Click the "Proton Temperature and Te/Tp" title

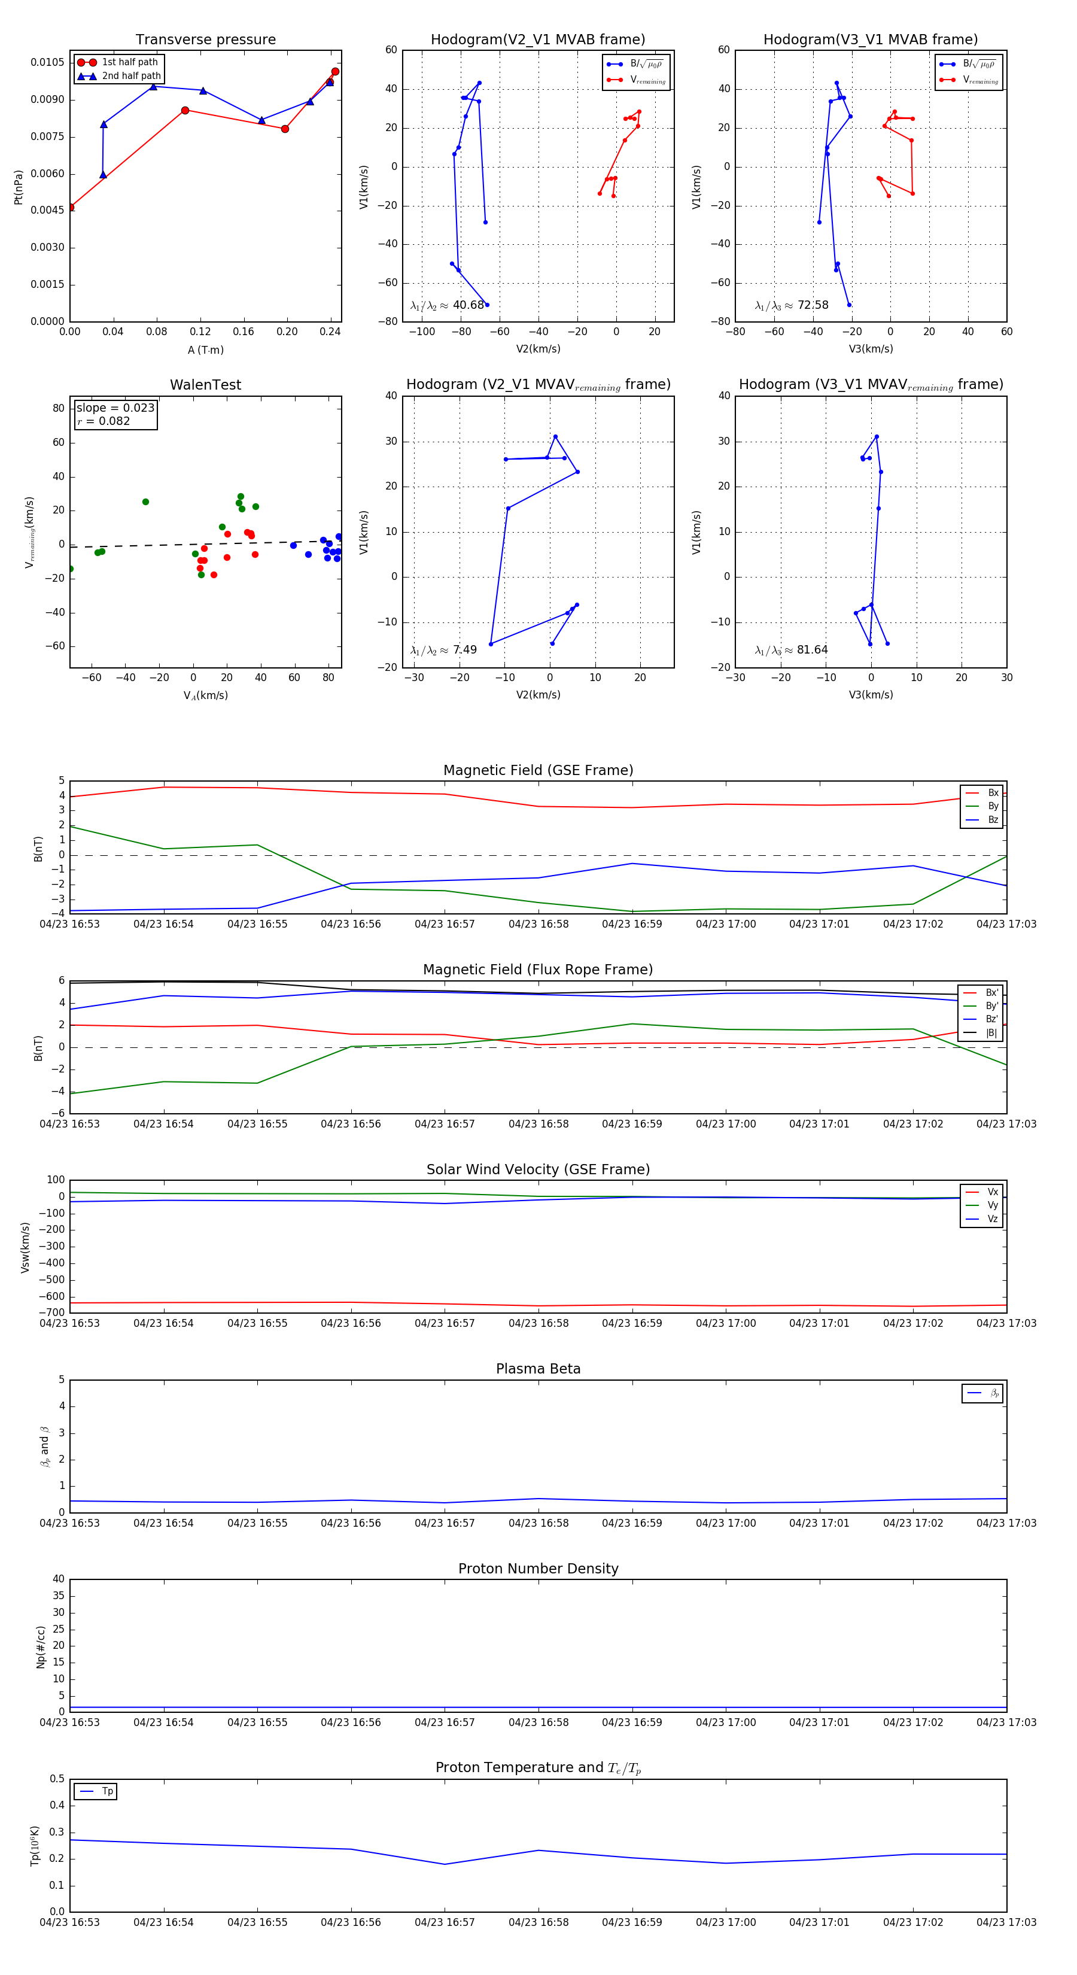[x=538, y=1767]
